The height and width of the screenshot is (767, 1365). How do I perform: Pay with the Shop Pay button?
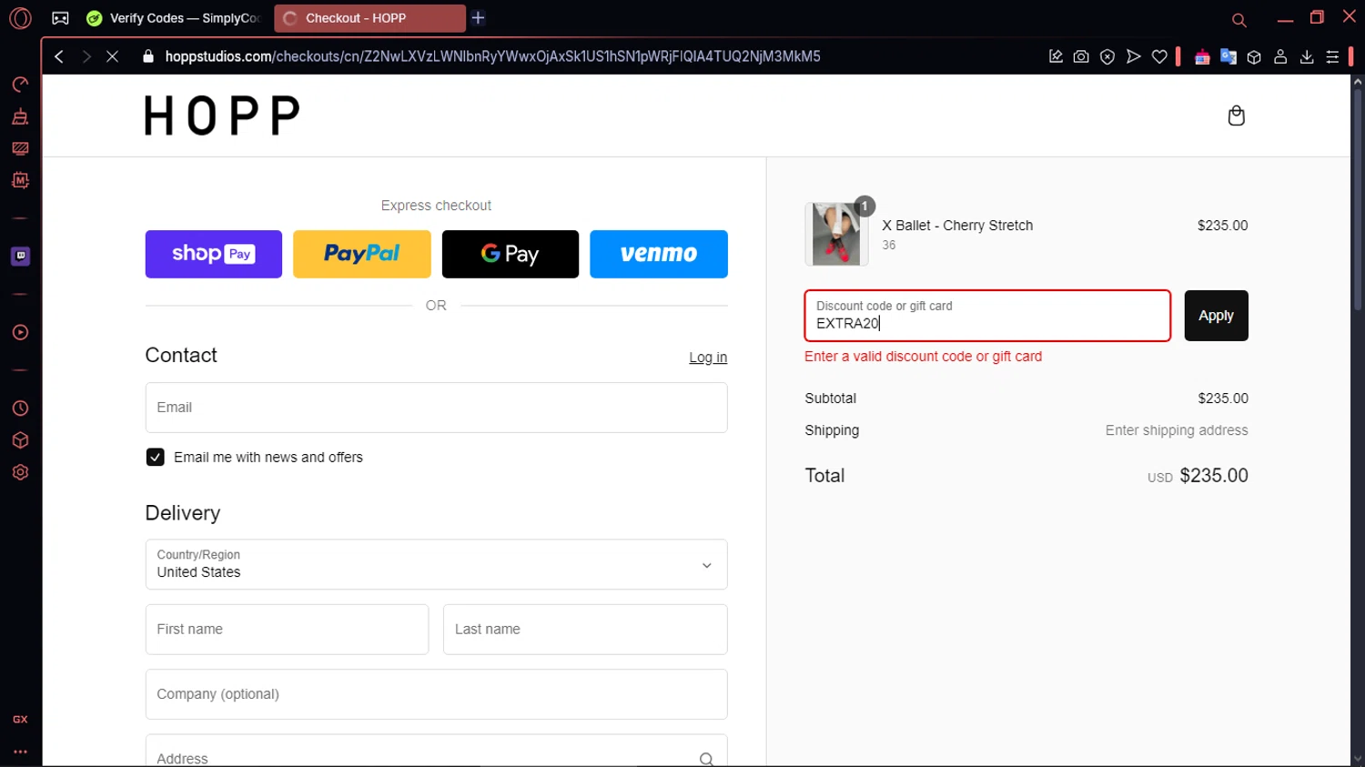(x=214, y=254)
